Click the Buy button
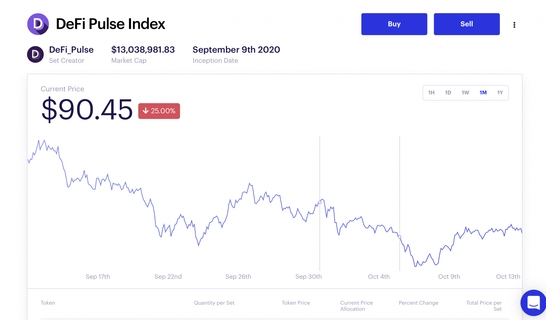 pos(394,24)
